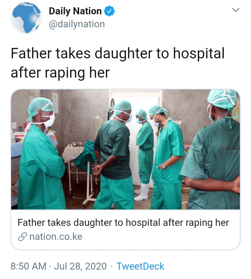
Task: Click the GOK-MO lettering on scrubs in photo
Action: [x=230, y=148]
